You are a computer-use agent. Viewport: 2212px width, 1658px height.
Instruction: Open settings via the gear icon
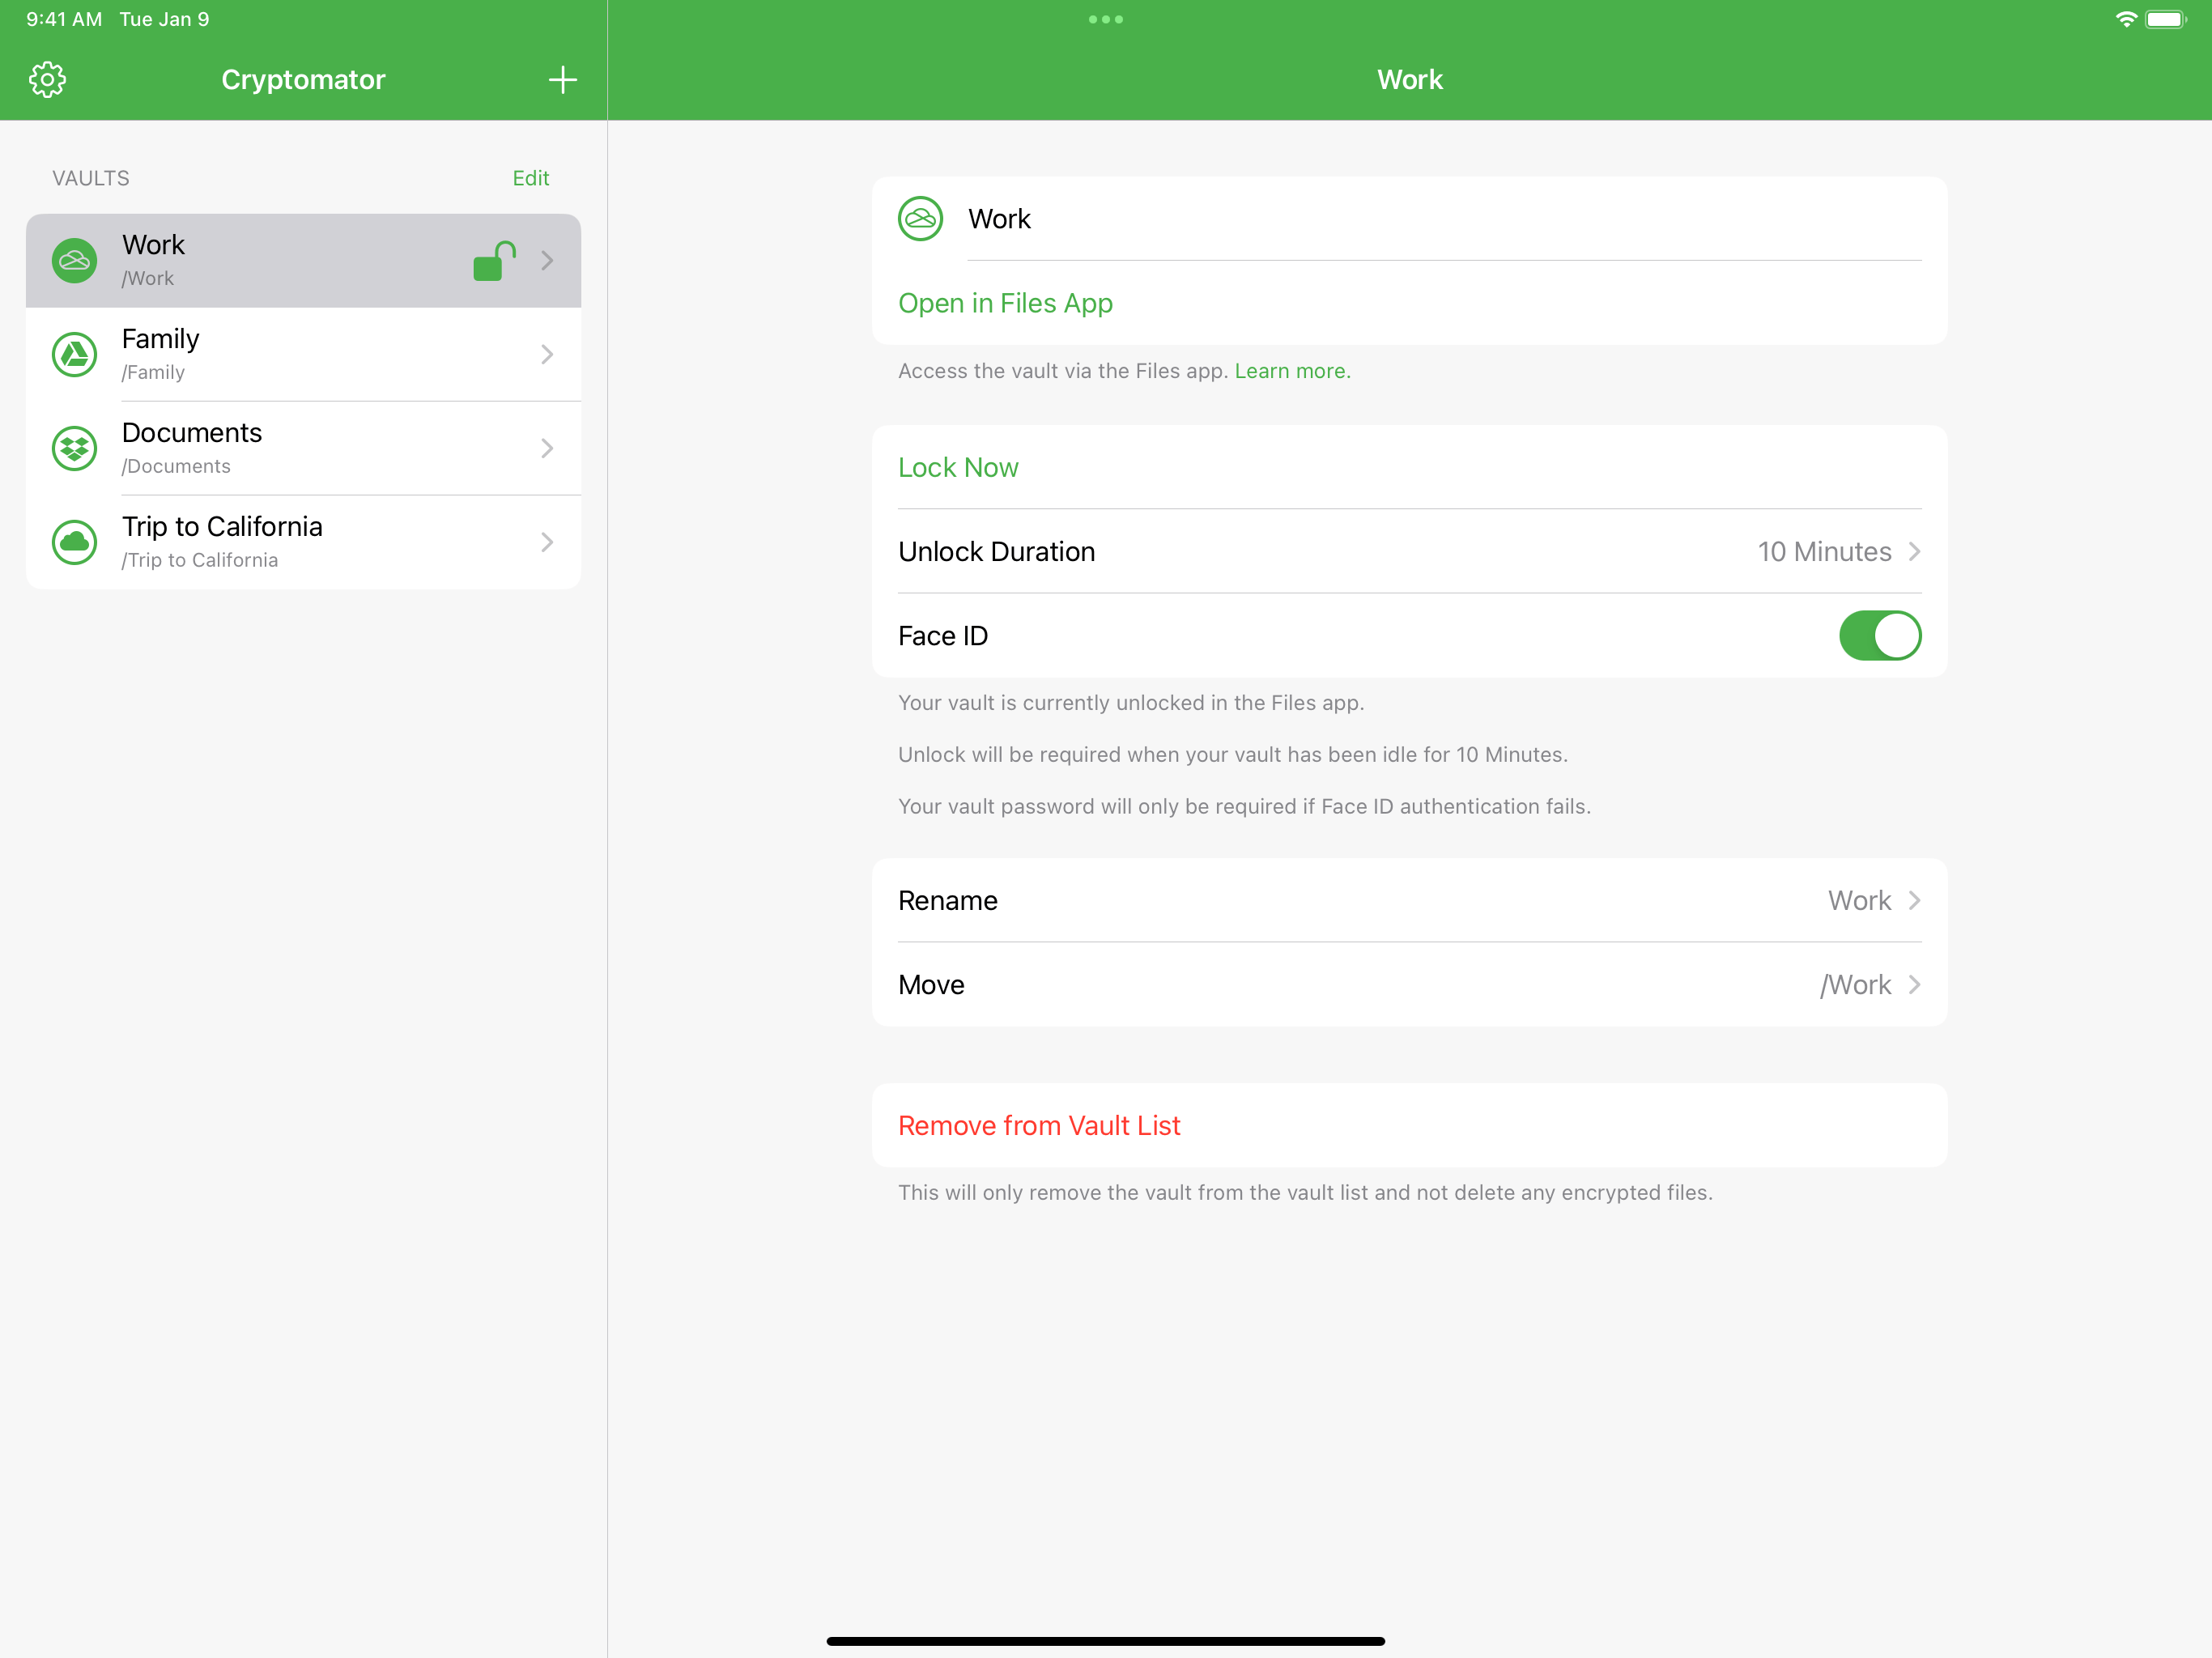(47, 80)
